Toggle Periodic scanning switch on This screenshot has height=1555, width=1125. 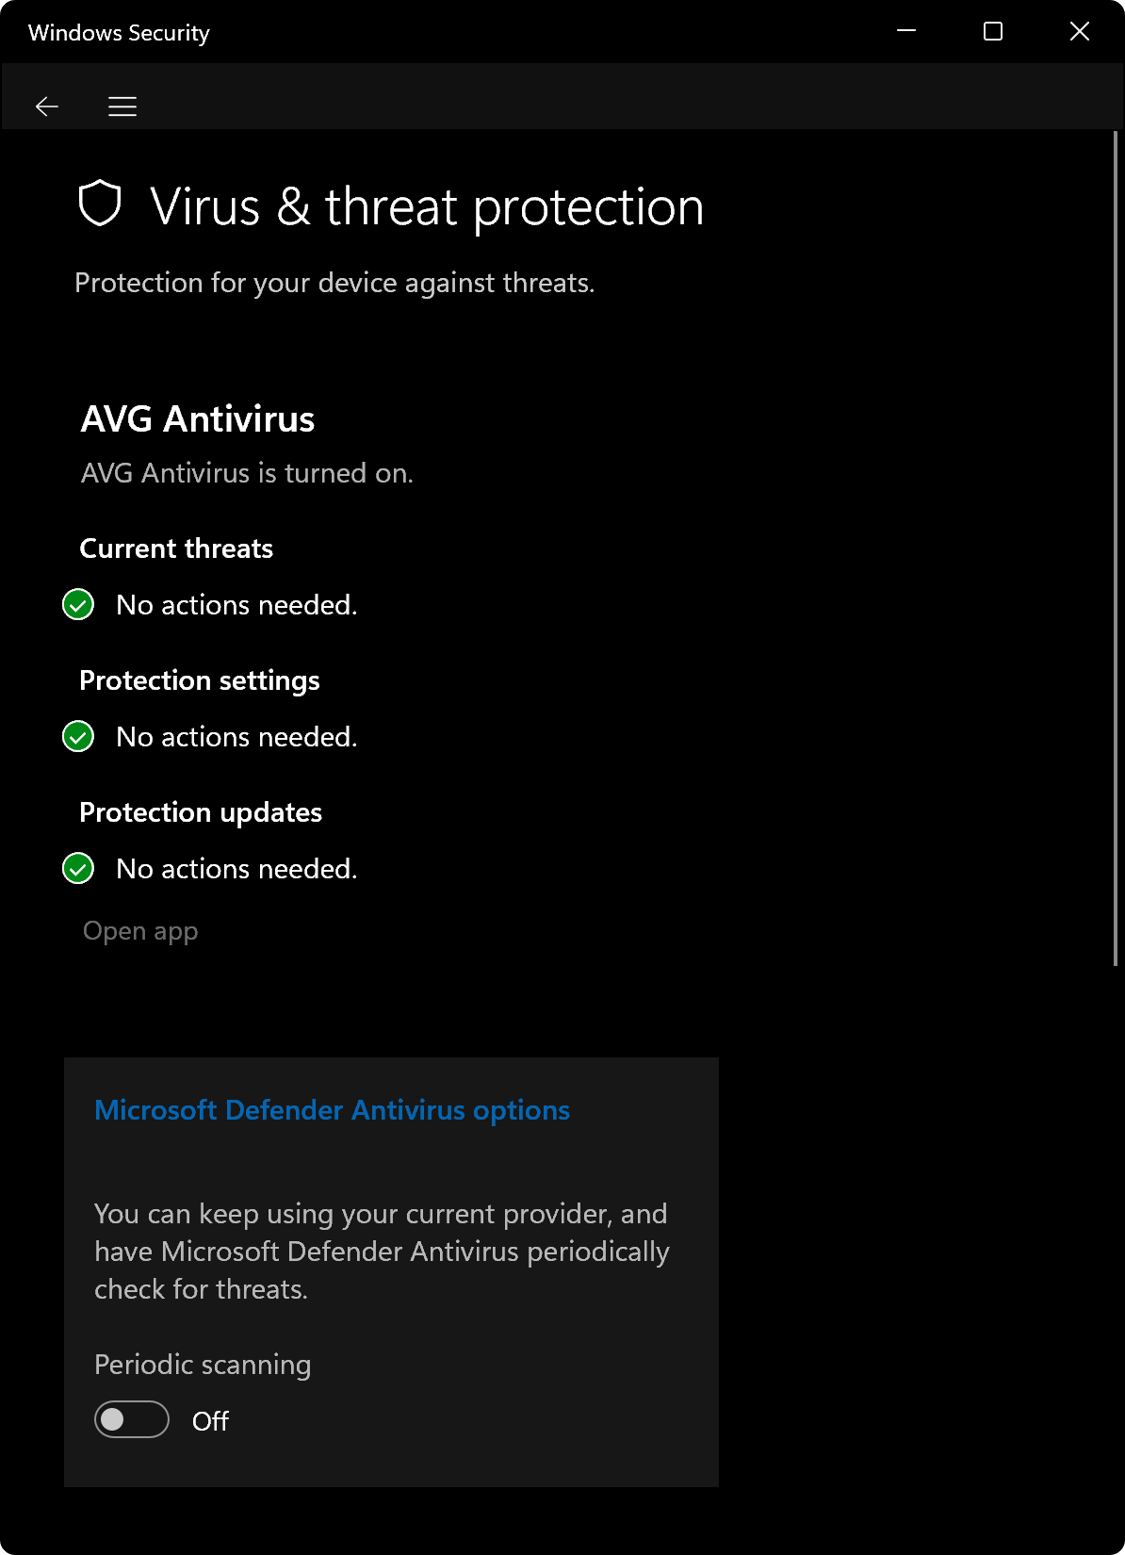(x=132, y=1419)
